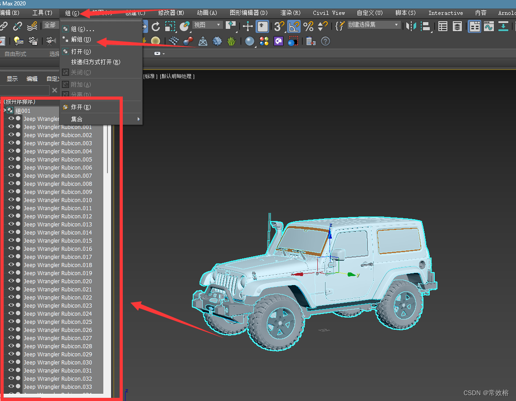The image size is (516, 401).
Task: Click the [标准] viewport label menu
Action: coord(151,76)
